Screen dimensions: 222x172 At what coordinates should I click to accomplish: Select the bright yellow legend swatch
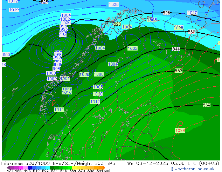(75, 167)
